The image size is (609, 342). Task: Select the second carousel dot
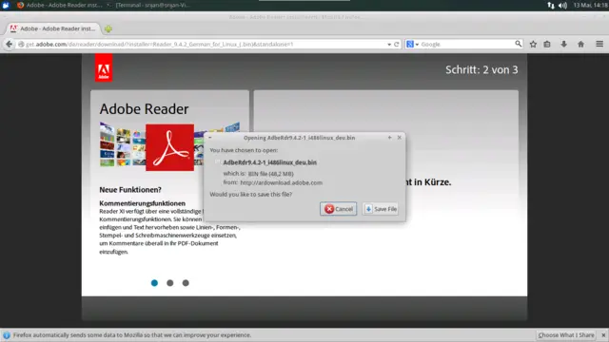pyautogui.click(x=169, y=283)
